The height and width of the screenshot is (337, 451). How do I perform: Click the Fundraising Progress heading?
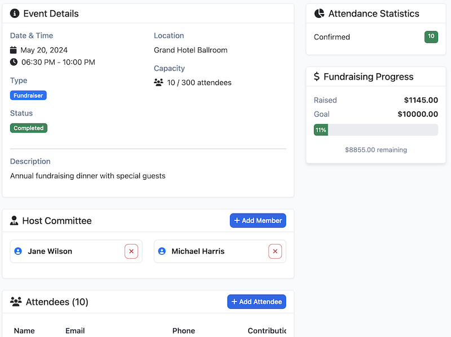pos(369,77)
